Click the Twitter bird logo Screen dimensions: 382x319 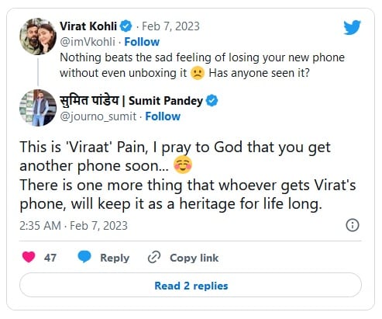pyautogui.click(x=352, y=27)
